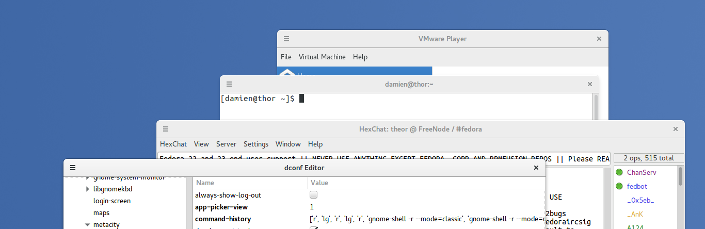Open the Virtual Machine menu

coord(322,57)
